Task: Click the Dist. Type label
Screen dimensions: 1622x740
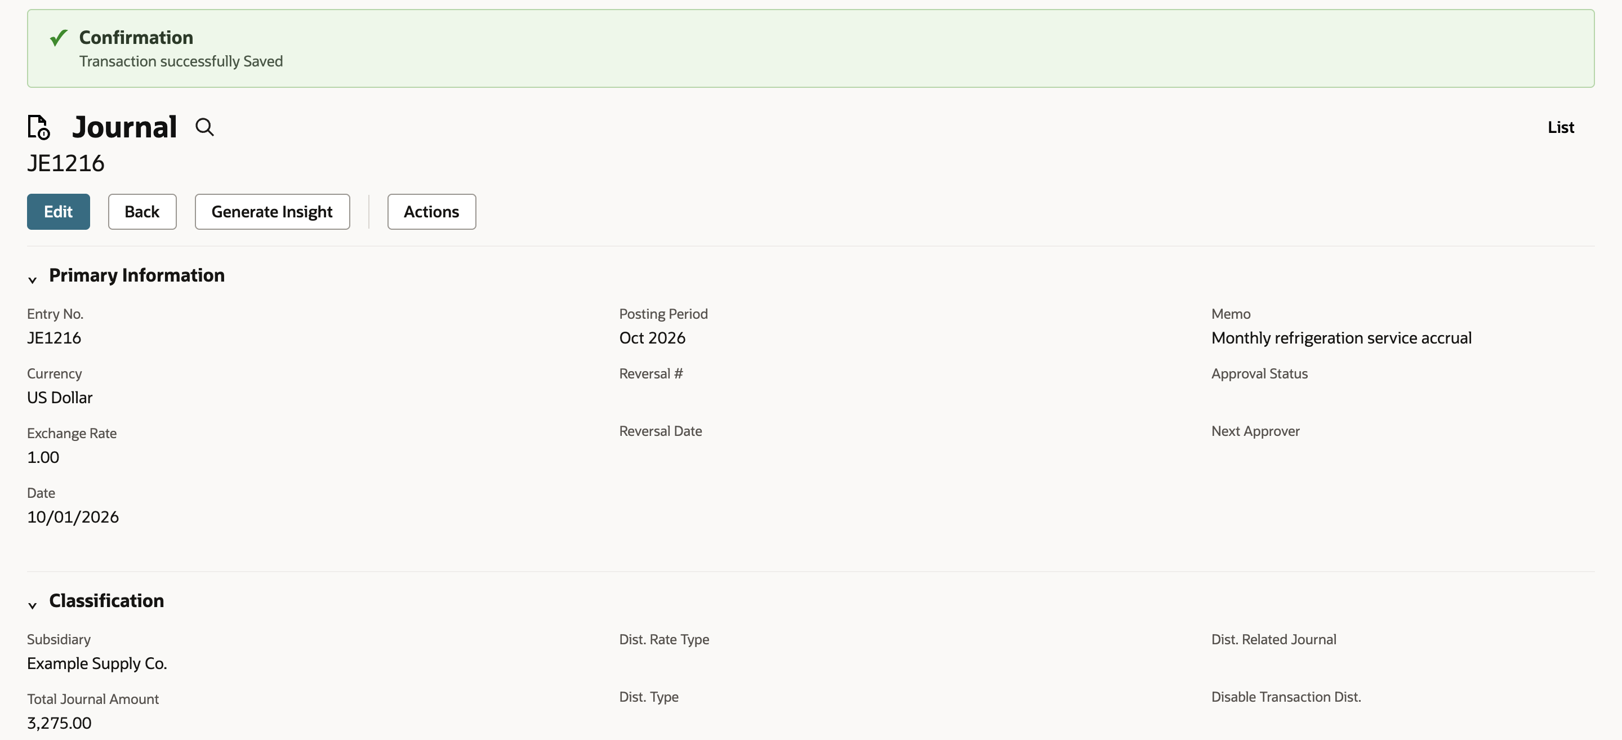Action: pos(649,697)
